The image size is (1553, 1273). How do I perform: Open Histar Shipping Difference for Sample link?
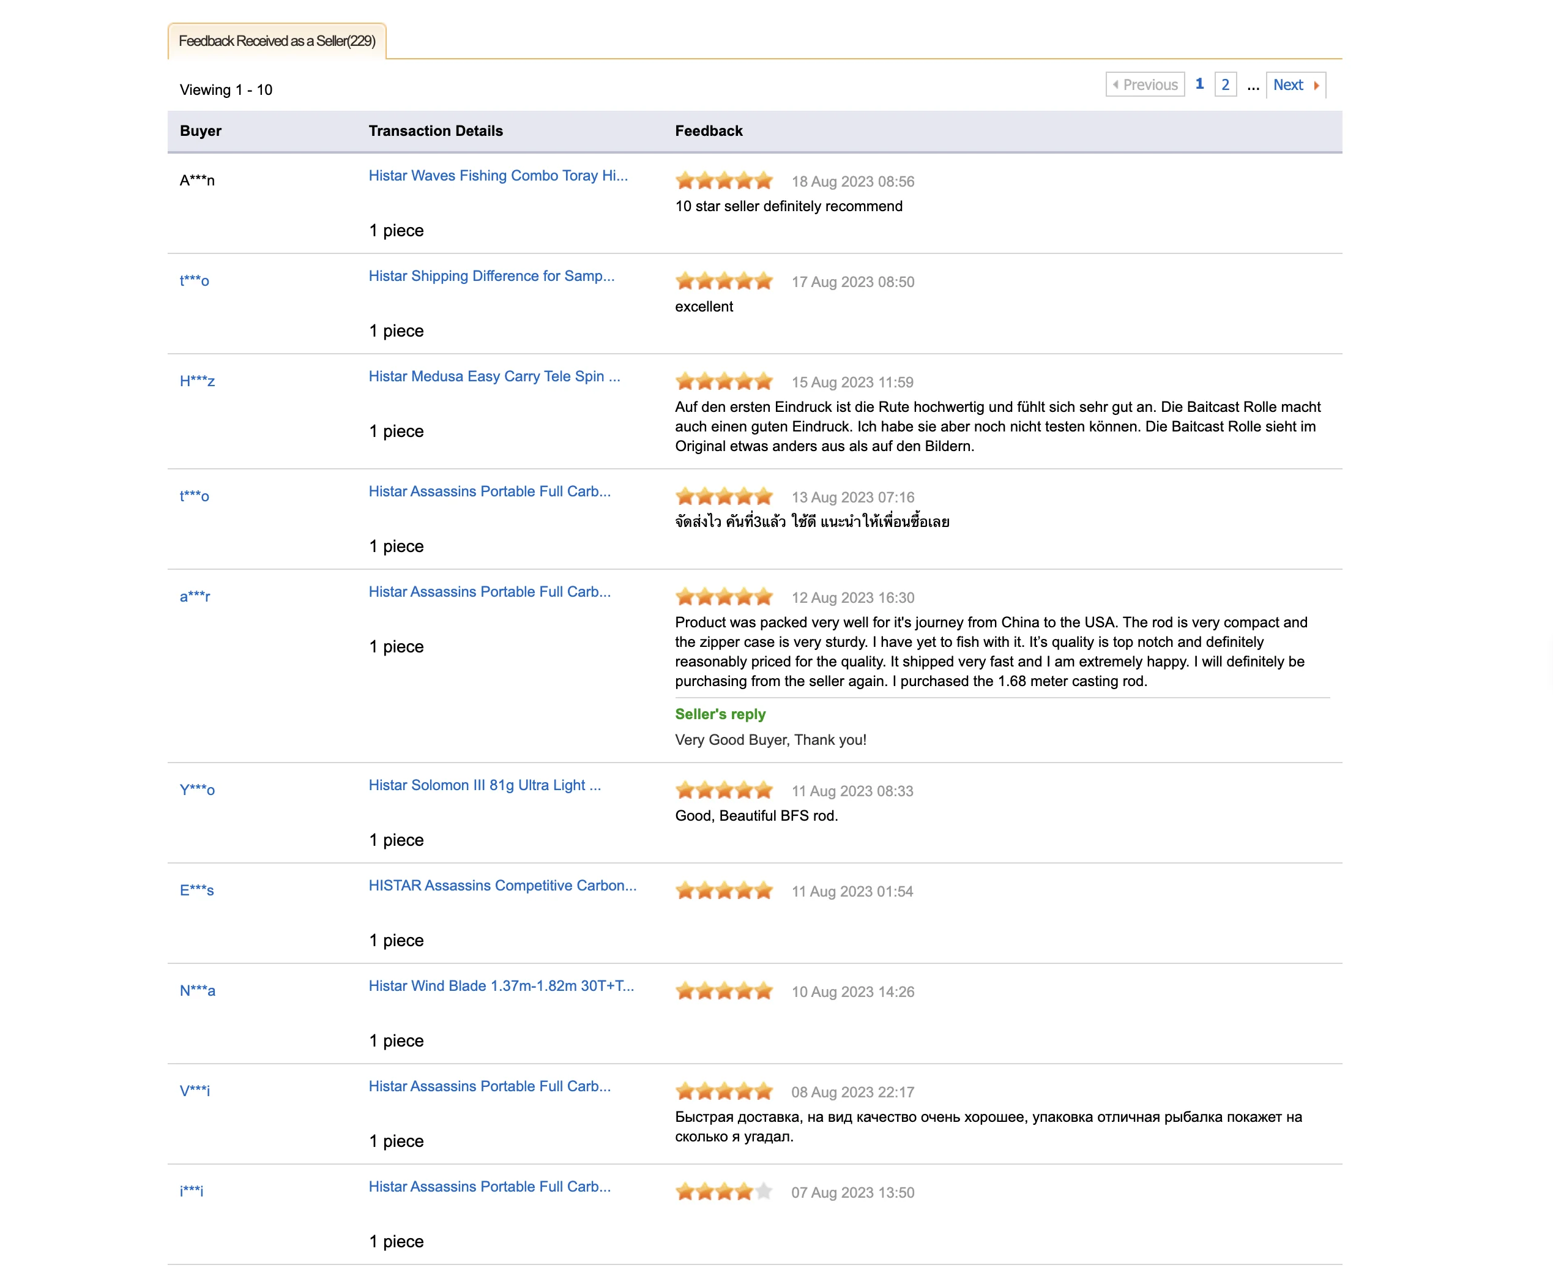point(491,277)
